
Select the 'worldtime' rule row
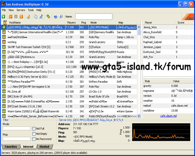click(x=168, y=111)
